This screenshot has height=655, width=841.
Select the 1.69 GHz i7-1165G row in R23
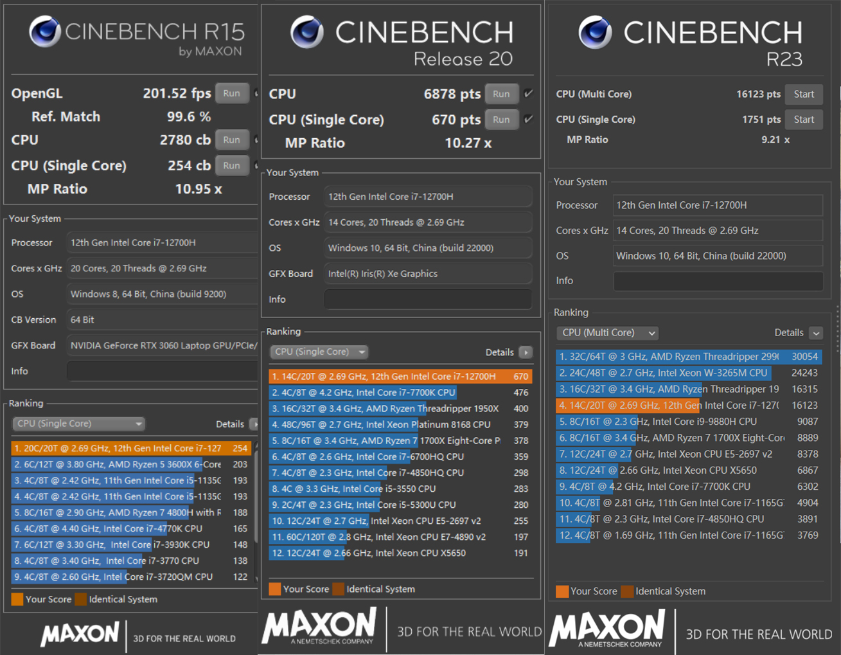[x=689, y=535]
